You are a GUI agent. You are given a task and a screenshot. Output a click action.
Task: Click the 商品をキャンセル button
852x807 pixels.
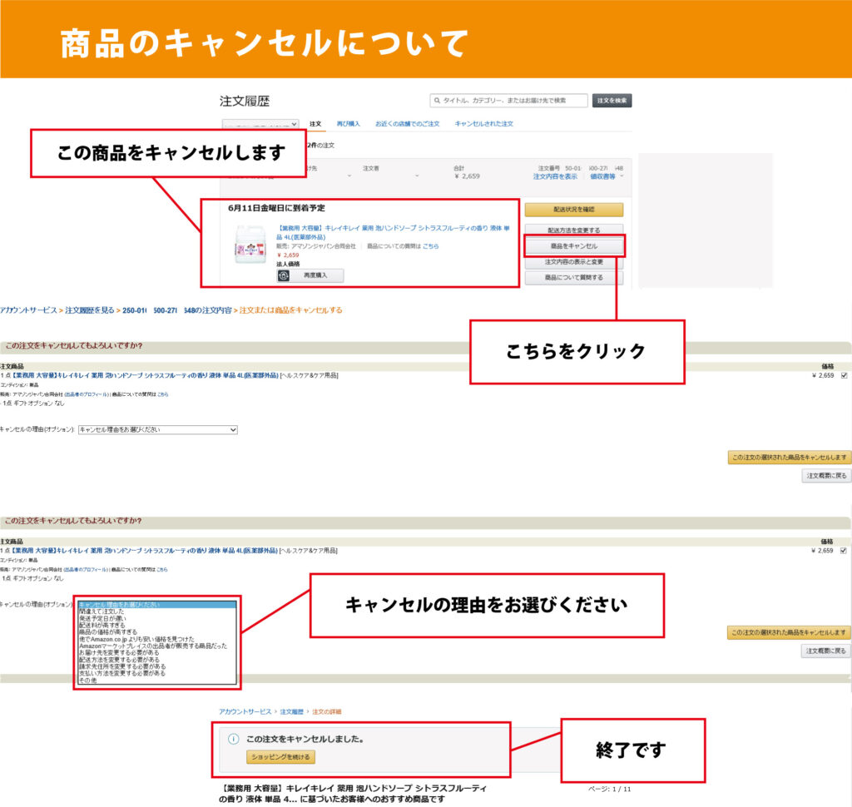tap(574, 246)
